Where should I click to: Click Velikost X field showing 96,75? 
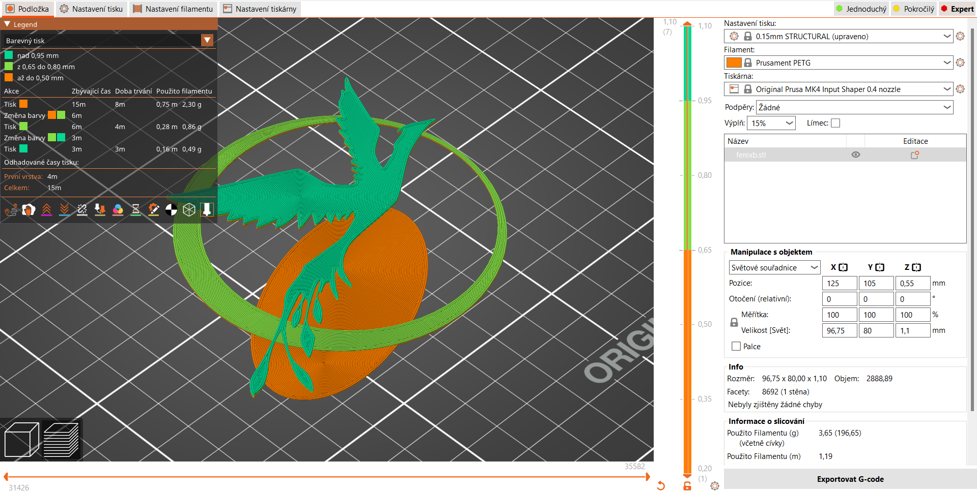coord(840,330)
